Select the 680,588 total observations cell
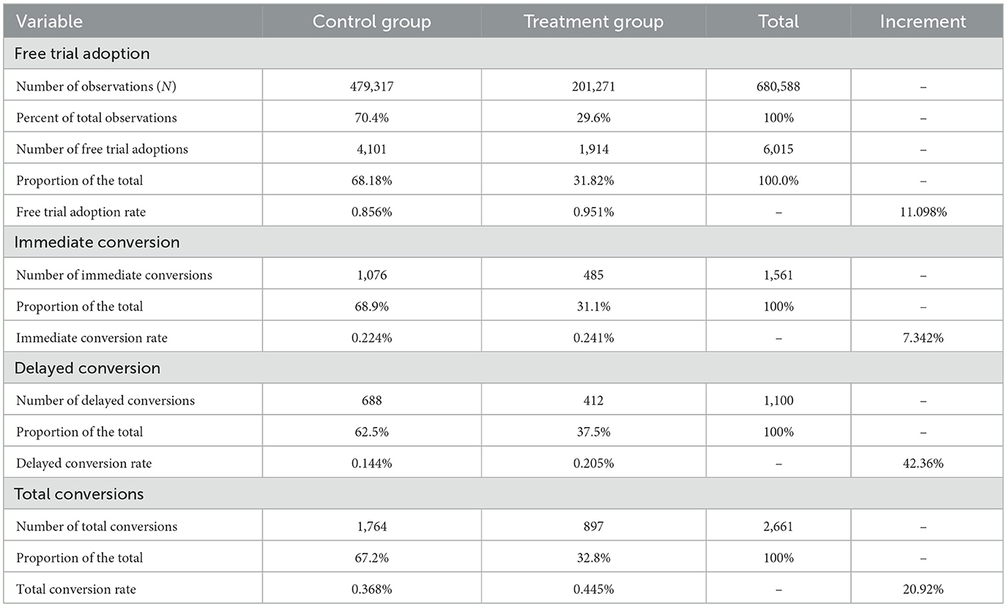The height and width of the screenshot is (607, 1007). [x=779, y=86]
